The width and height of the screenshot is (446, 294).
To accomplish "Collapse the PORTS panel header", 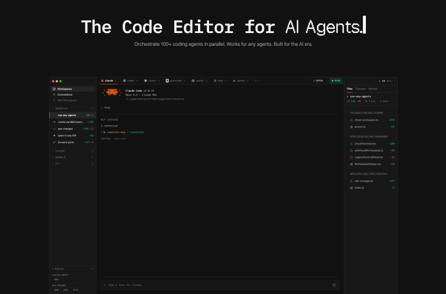I will click(x=73, y=268).
